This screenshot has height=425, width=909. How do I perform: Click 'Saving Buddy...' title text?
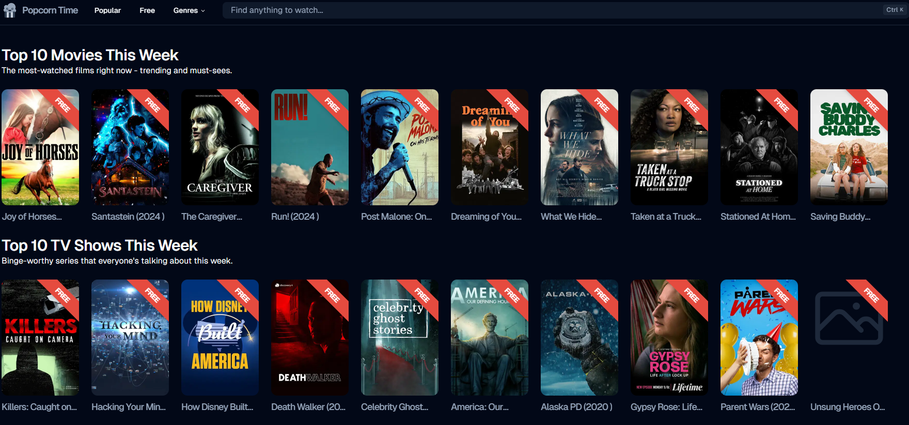point(840,217)
